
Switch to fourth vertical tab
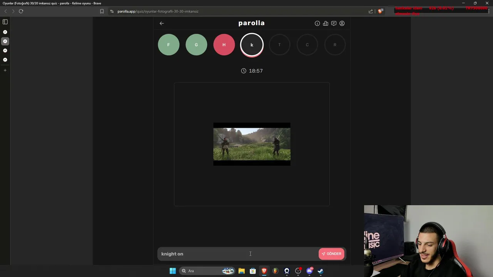[x=5, y=60]
